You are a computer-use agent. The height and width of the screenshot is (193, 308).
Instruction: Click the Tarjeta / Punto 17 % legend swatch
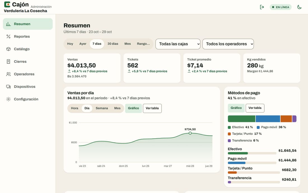coord(229,134)
